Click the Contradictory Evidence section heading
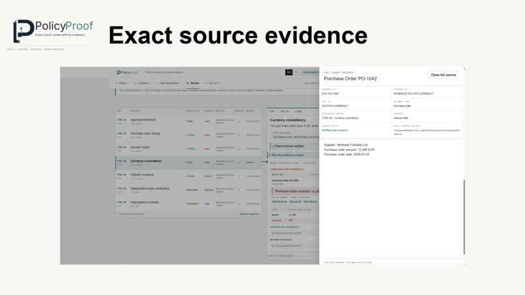 (x=287, y=169)
